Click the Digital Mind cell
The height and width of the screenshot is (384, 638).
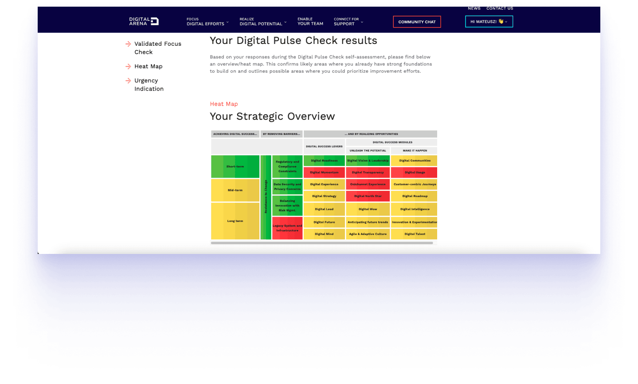324,234
